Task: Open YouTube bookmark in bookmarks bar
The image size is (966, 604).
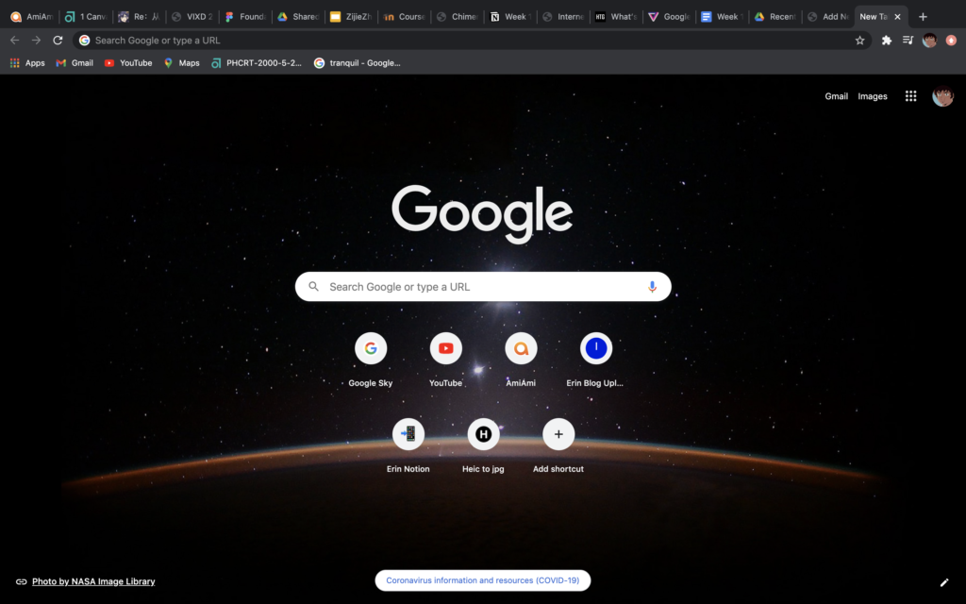Action: tap(128, 63)
